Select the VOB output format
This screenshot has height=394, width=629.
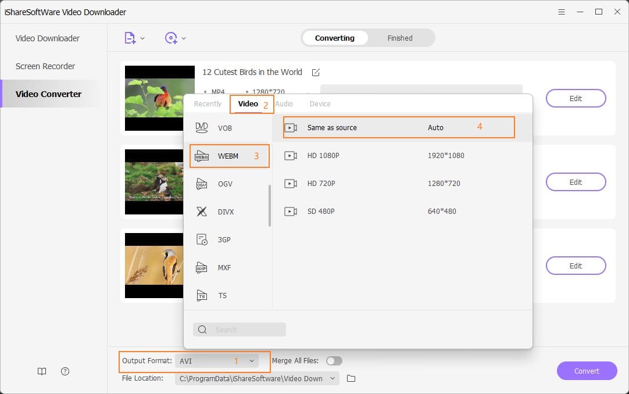(224, 128)
